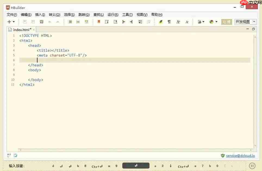The image size is (262, 171).
Task: Open the 开发视图 view dropdown
Action: tap(245, 22)
